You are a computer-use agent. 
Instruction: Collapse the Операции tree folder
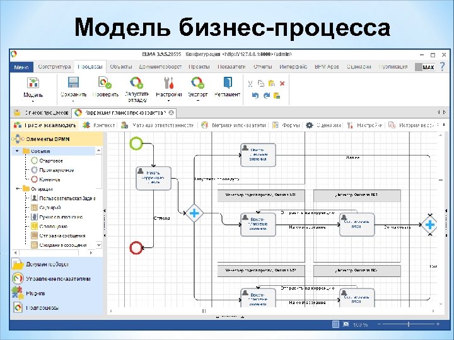[x=17, y=189]
